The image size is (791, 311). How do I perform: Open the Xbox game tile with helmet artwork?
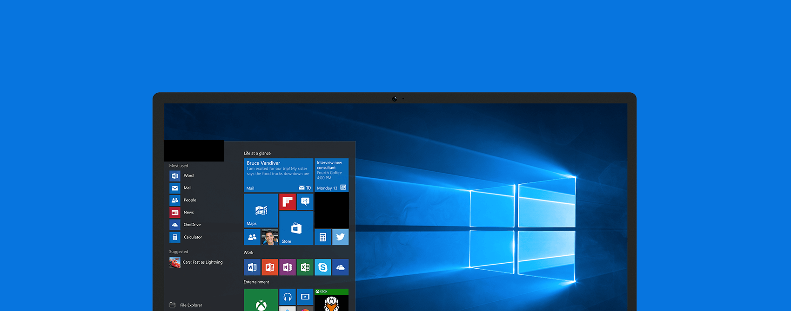tap(331, 300)
